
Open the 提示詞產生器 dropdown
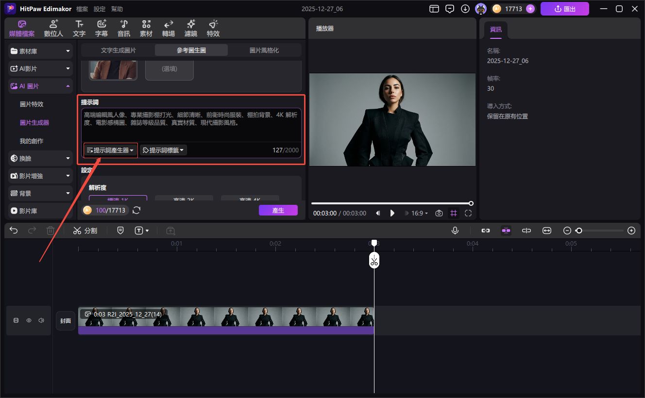point(110,150)
